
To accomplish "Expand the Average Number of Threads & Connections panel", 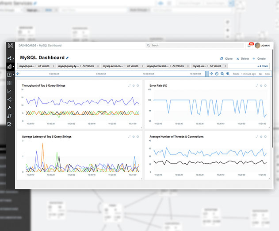I will [257, 137].
